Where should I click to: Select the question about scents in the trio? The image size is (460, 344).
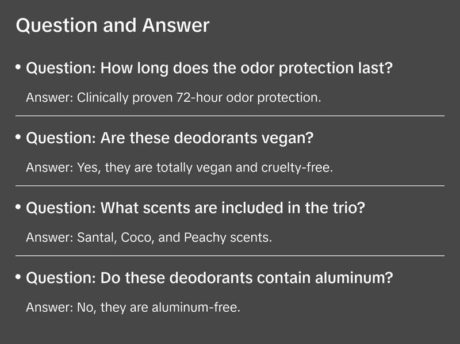click(195, 208)
